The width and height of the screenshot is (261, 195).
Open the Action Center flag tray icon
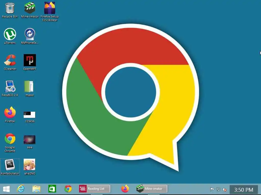pos(212,189)
